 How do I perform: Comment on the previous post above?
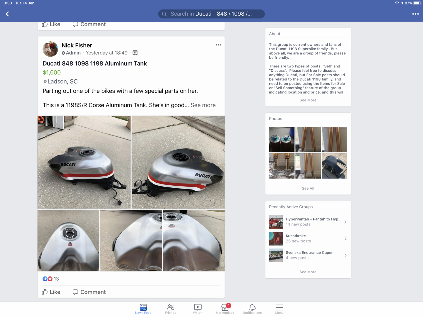coord(89,24)
